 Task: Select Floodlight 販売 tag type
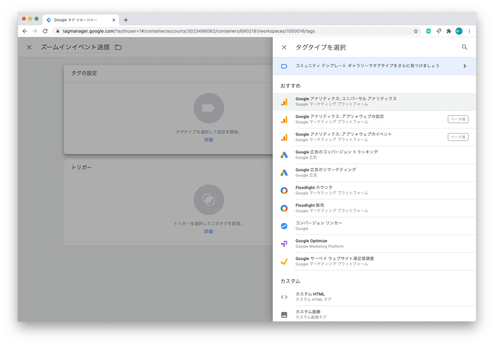point(374,208)
